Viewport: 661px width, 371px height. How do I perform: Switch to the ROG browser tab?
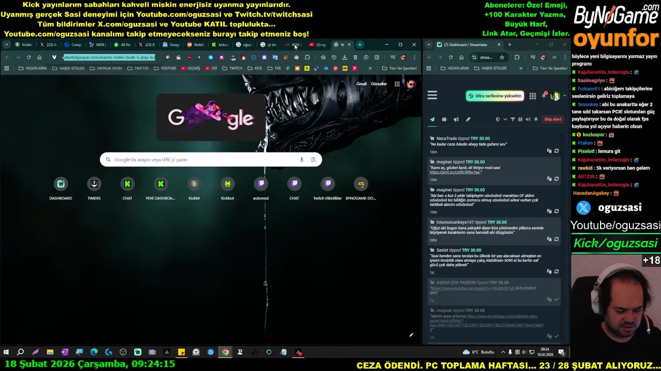click(x=294, y=45)
